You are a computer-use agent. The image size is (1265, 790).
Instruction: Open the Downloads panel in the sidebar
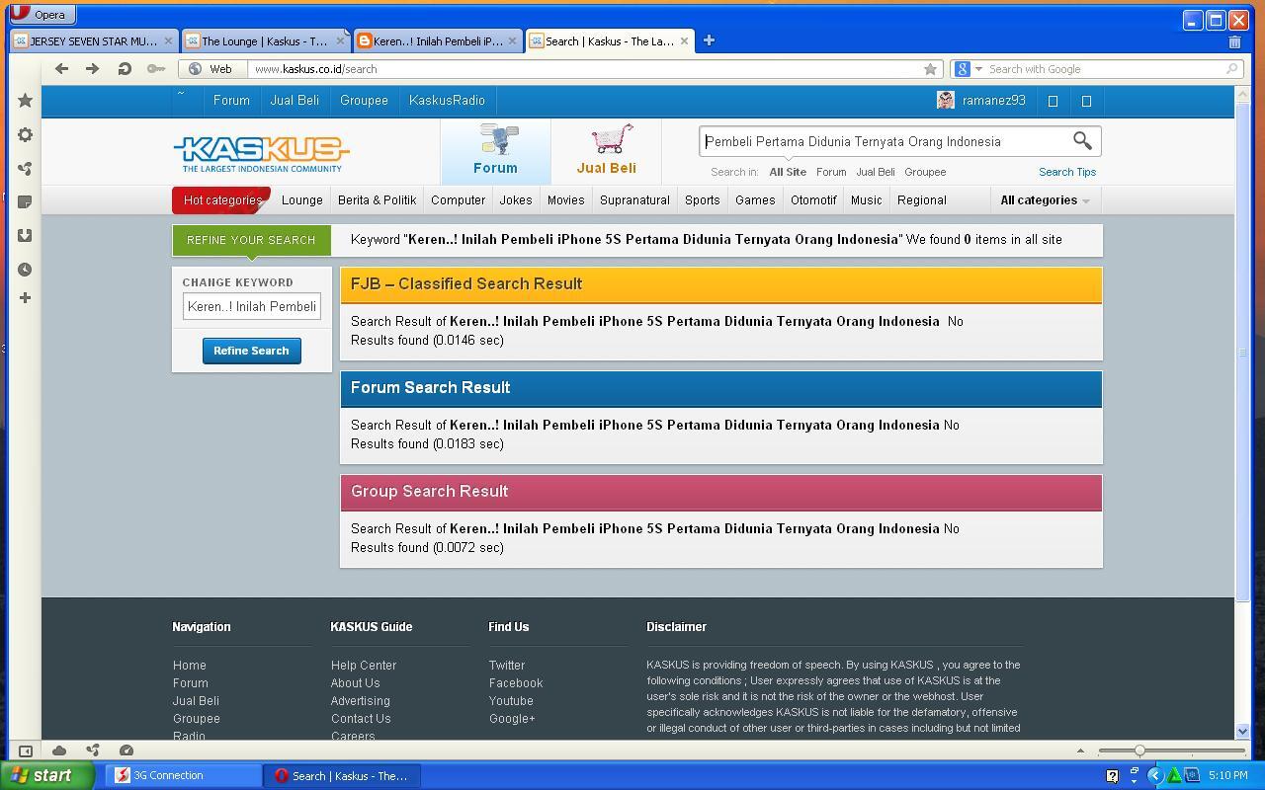point(26,235)
